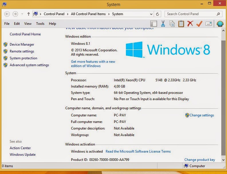Open Advanced system settings link
This screenshot has width=227, height=174.
29,65
